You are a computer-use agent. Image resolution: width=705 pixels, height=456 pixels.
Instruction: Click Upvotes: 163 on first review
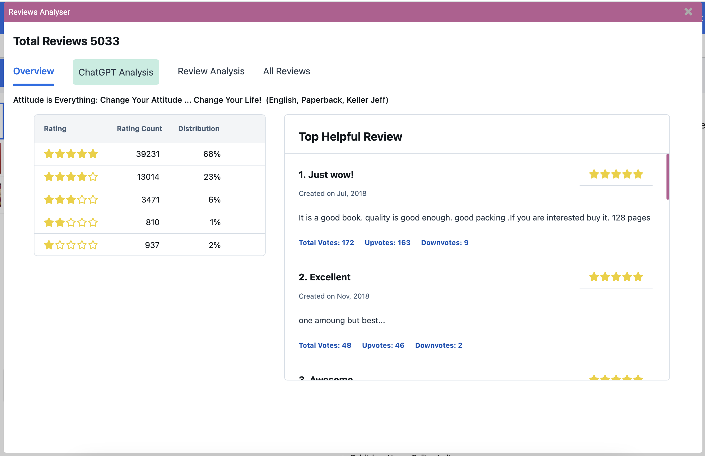(x=387, y=243)
